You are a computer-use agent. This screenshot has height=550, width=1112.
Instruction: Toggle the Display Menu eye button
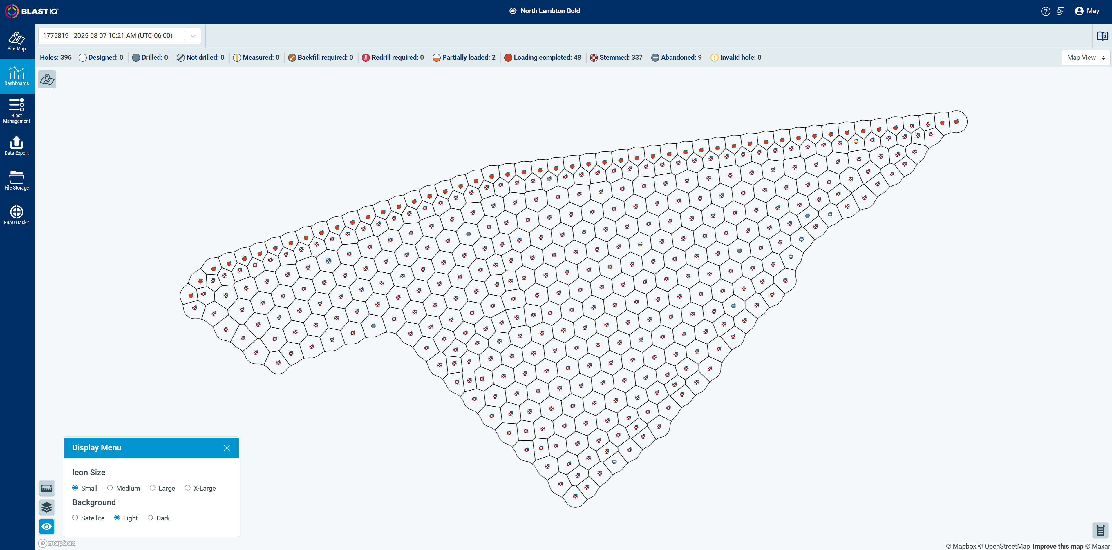pos(47,526)
